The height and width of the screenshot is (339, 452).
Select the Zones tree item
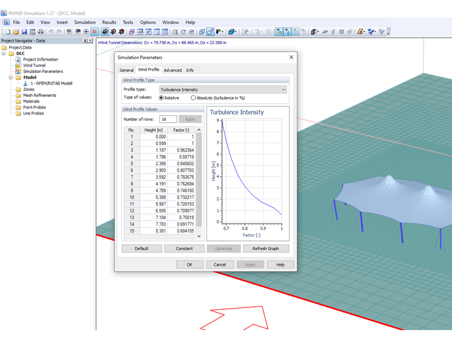click(29, 89)
